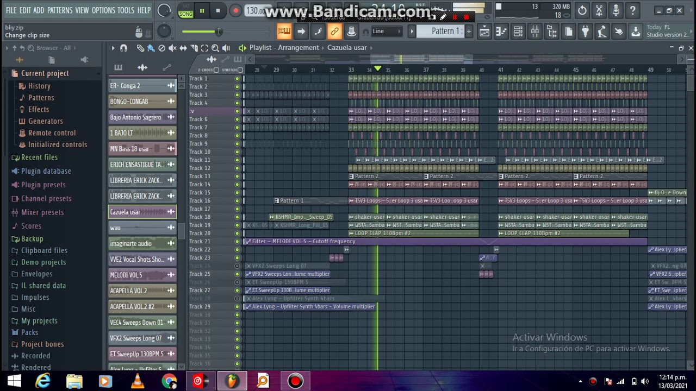Screen dimensions: 696x391
Task: Mute Track 1 with its green light
Action: 237,79
